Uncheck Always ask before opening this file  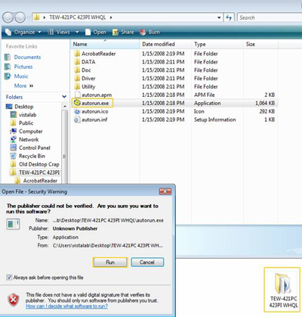click(x=9, y=278)
